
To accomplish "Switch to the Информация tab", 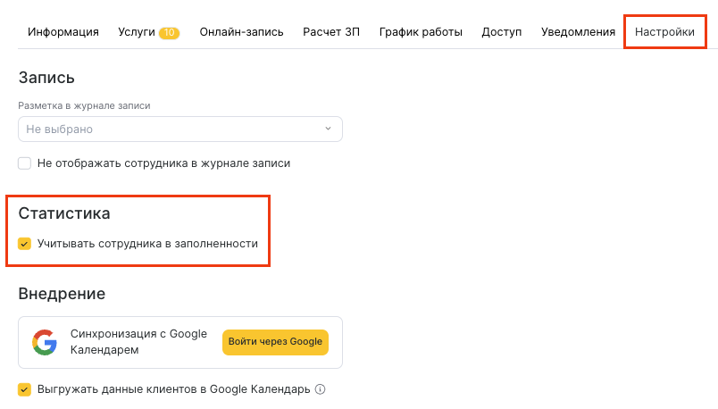I will [x=63, y=32].
